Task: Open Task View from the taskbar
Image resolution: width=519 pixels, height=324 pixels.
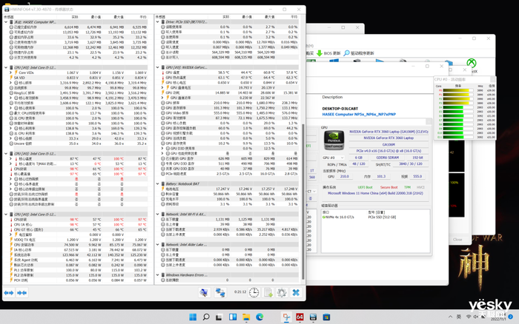Action: click(219, 317)
